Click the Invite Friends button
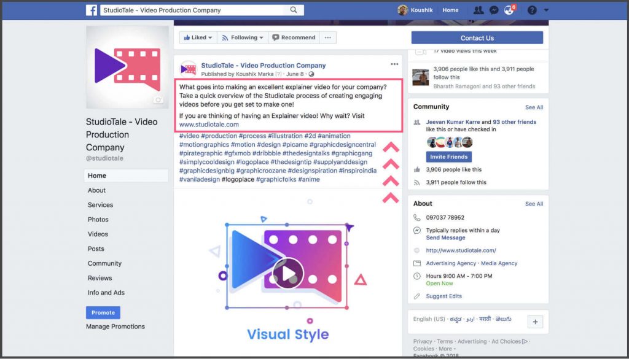 [449, 156]
